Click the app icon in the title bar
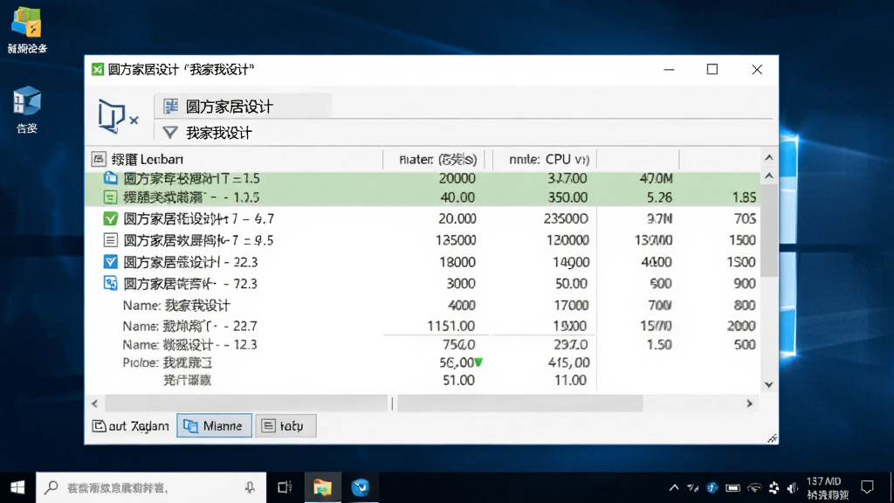Image resolution: width=894 pixels, height=503 pixels. pyautogui.click(x=98, y=70)
